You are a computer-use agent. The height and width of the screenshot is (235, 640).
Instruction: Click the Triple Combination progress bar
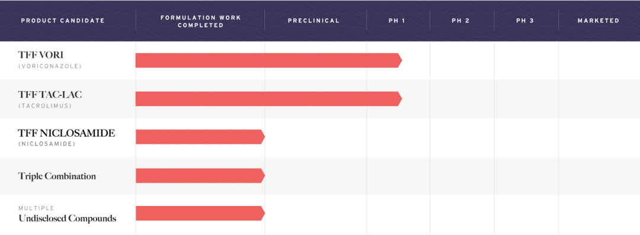pos(200,175)
